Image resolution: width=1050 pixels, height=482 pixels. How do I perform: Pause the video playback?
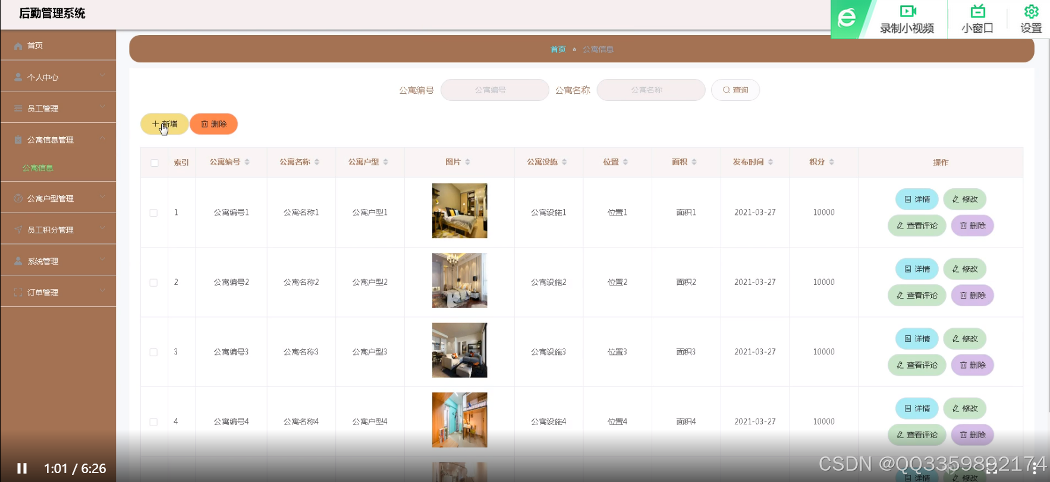tap(22, 468)
